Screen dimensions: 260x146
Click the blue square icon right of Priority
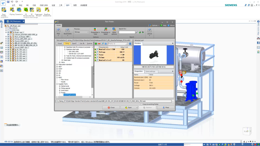[x=130, y=44]
